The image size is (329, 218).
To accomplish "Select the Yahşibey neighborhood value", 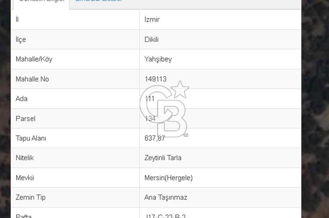I will pyautogui.click(x=158, y=59).
